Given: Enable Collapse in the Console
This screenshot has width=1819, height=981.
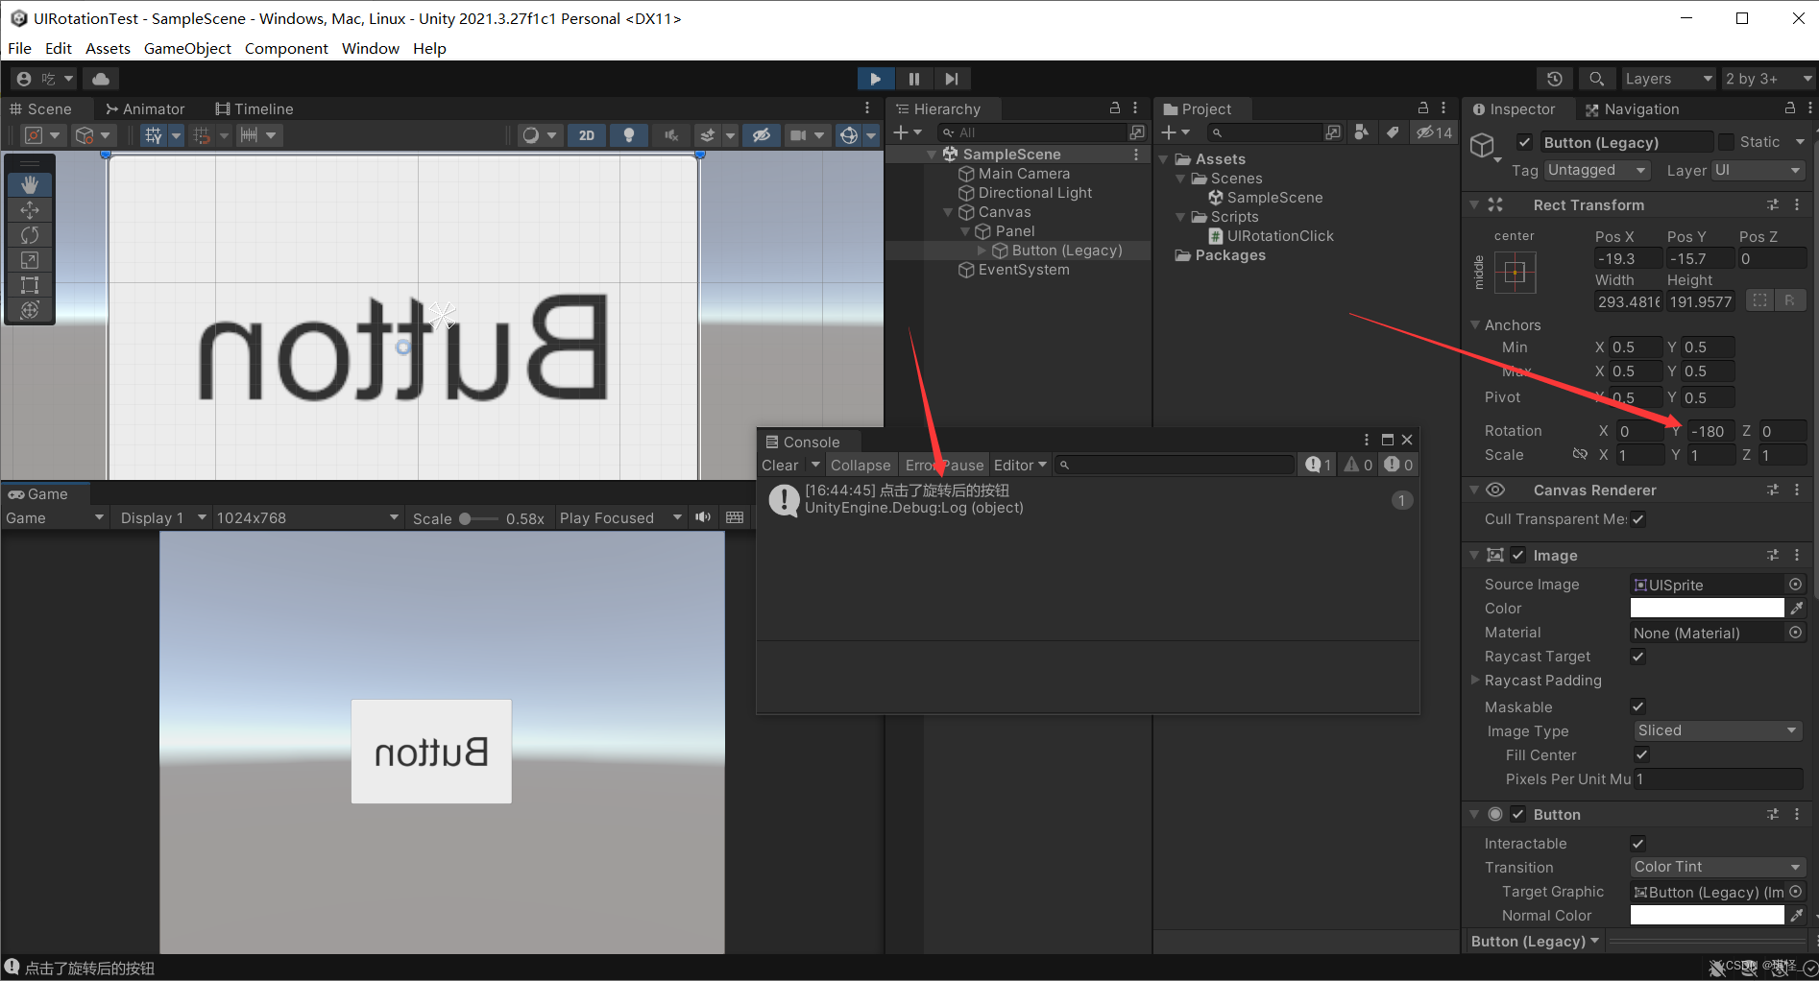Looking at the screenshot, I should [860, 465].
